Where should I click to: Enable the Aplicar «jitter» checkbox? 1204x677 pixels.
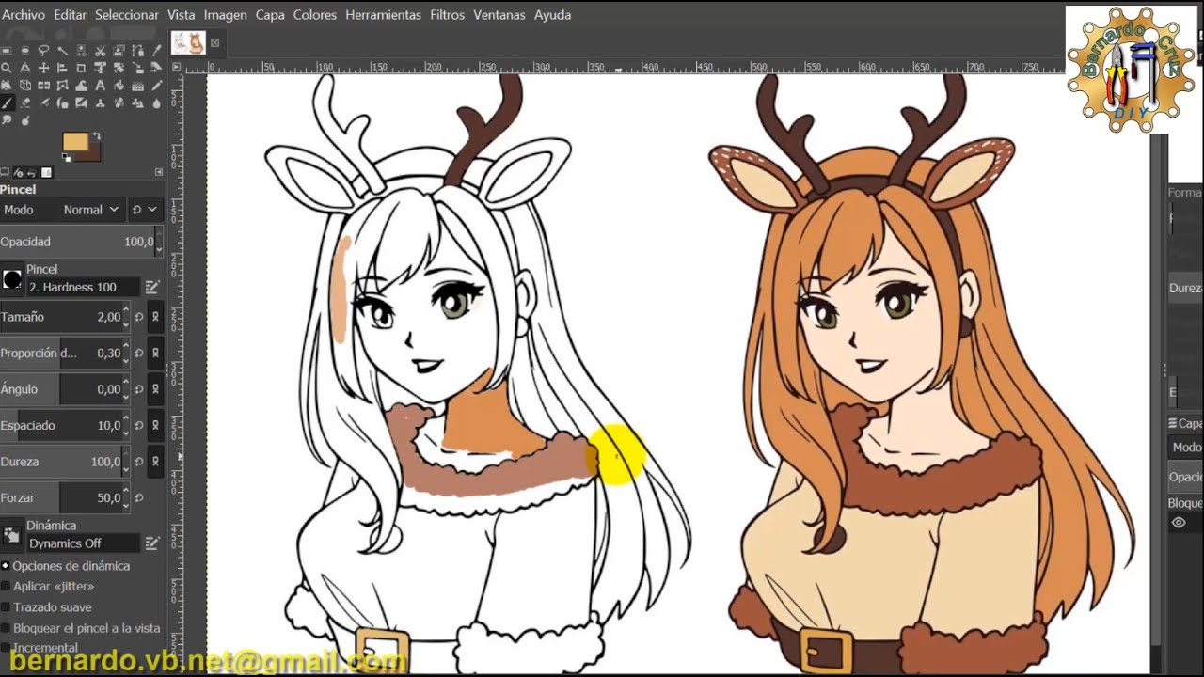click(6, 586)
